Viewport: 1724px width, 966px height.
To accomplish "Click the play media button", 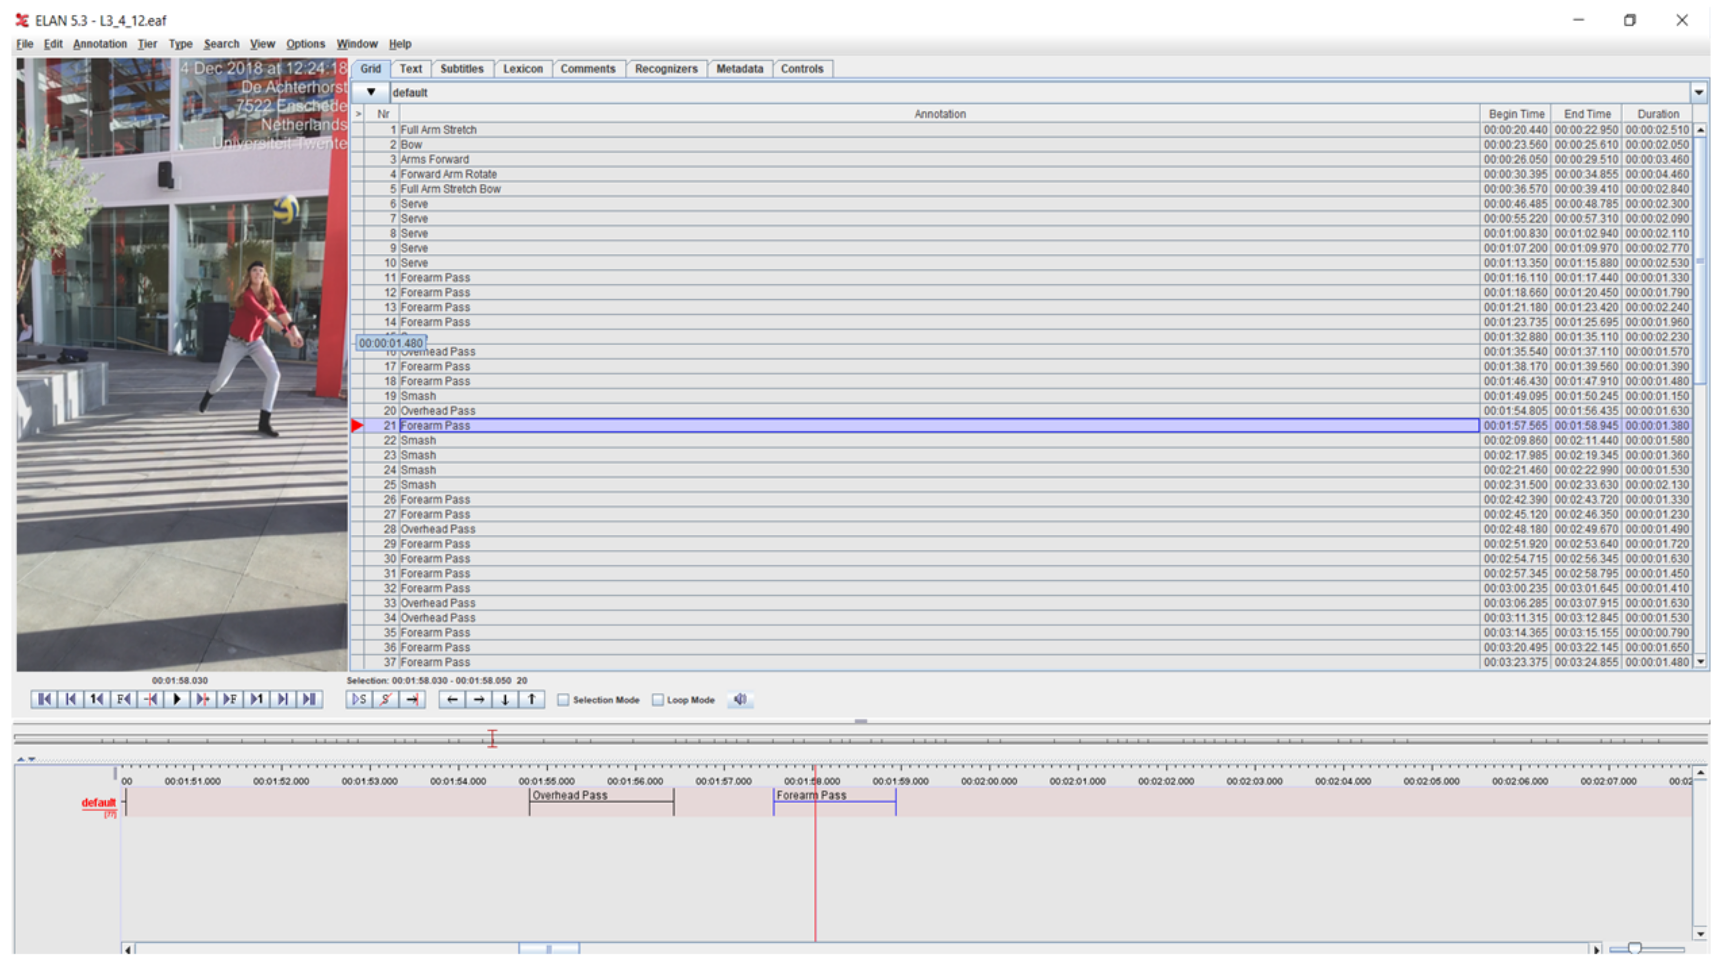I will pyautogui.click(x=176, y=699).
